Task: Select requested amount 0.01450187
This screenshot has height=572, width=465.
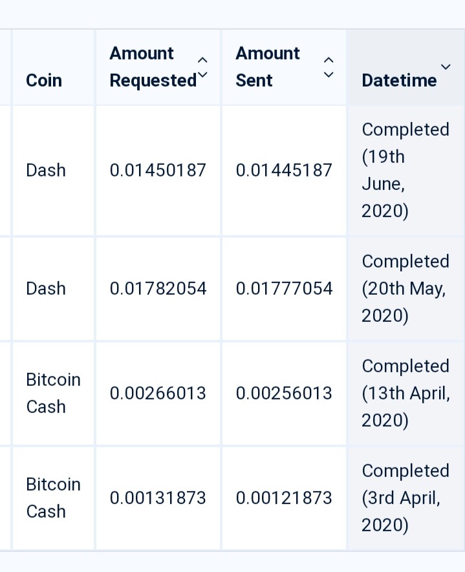Action: pyautogui.click(x=158, y=171)
